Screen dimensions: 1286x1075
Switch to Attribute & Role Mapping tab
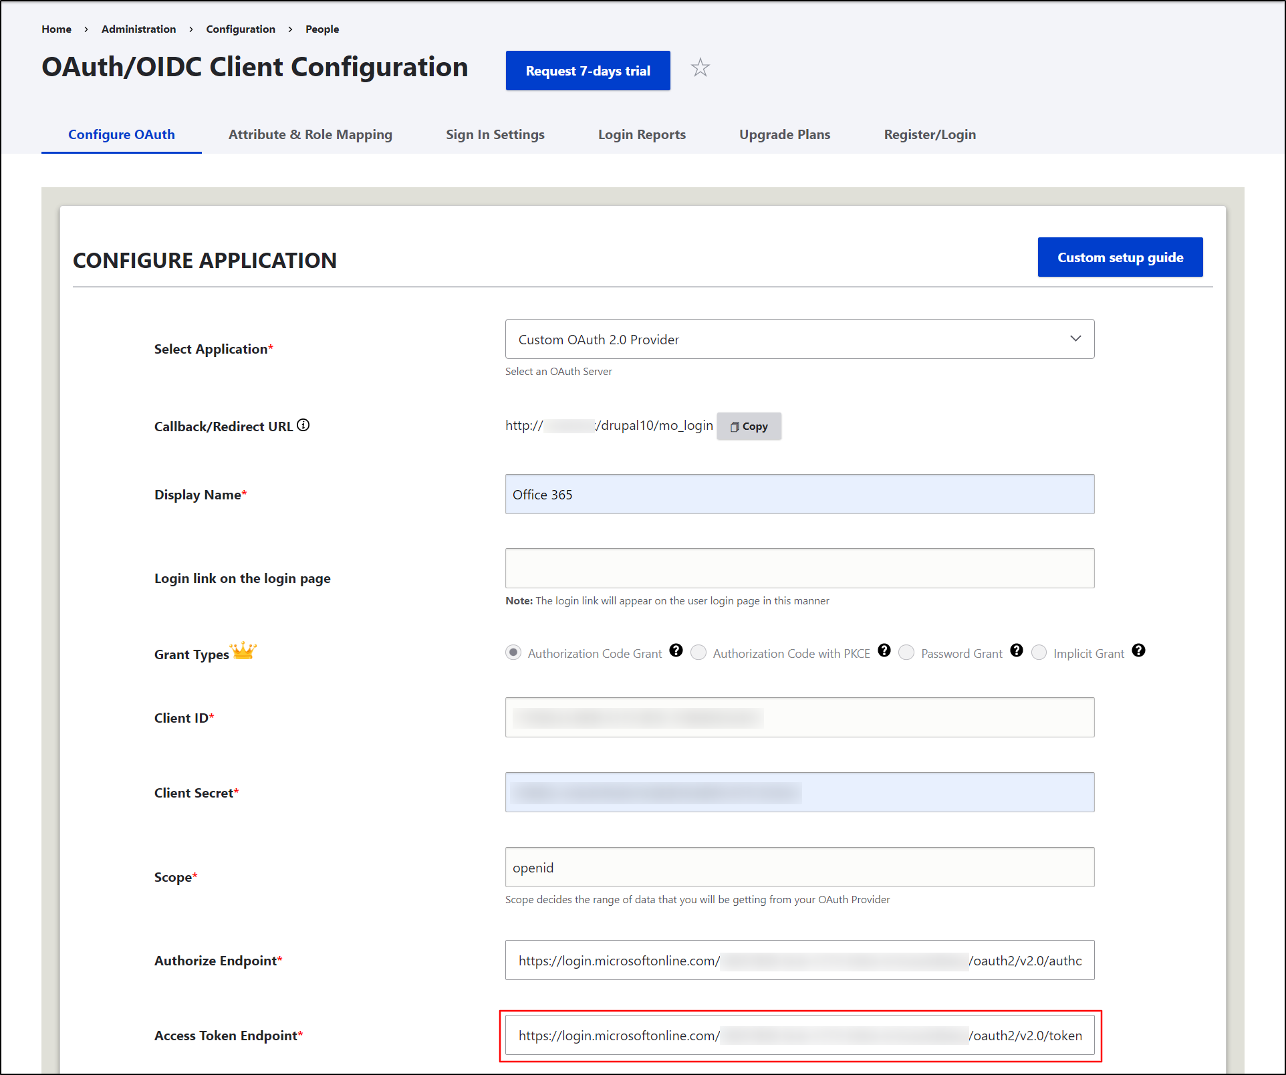point(310,134)
